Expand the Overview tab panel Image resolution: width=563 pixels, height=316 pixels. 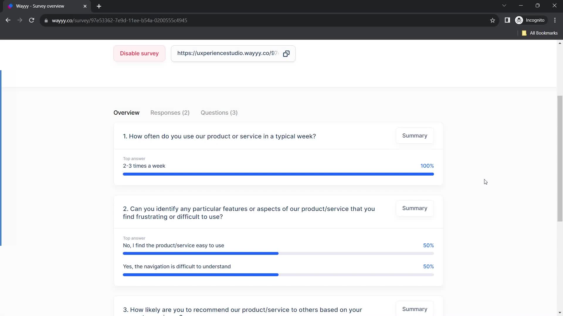click(126, 113)
